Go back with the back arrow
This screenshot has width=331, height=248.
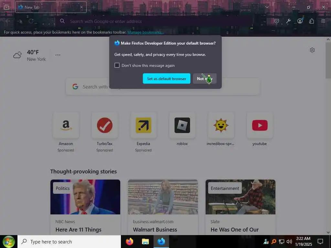pyautogui.click(x=8, y=21)
